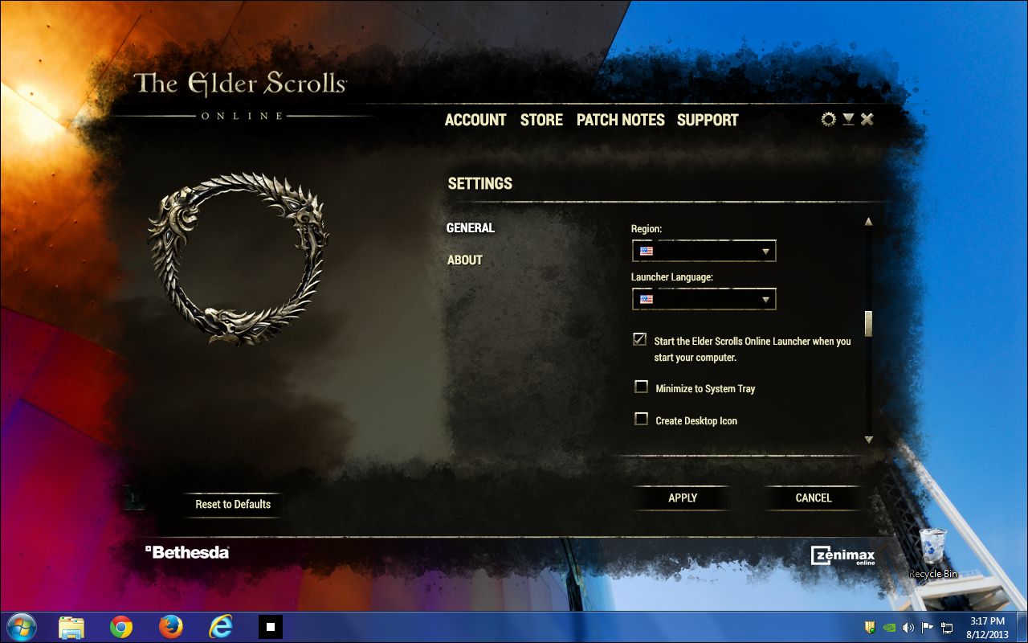The image size is (1028, 643).
Task: Expand the Region dropdown
Action: 704,252
